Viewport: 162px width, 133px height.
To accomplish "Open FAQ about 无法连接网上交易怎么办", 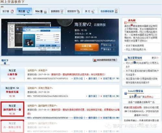I will [x=142, y=65].
